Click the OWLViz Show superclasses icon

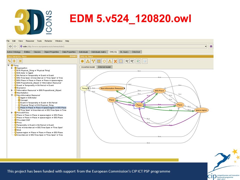[93, 61]
